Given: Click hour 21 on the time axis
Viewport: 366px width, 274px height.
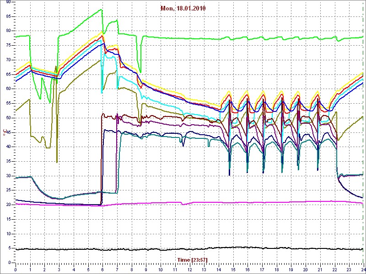Looking at the screenshot, I should coord(319,269).
